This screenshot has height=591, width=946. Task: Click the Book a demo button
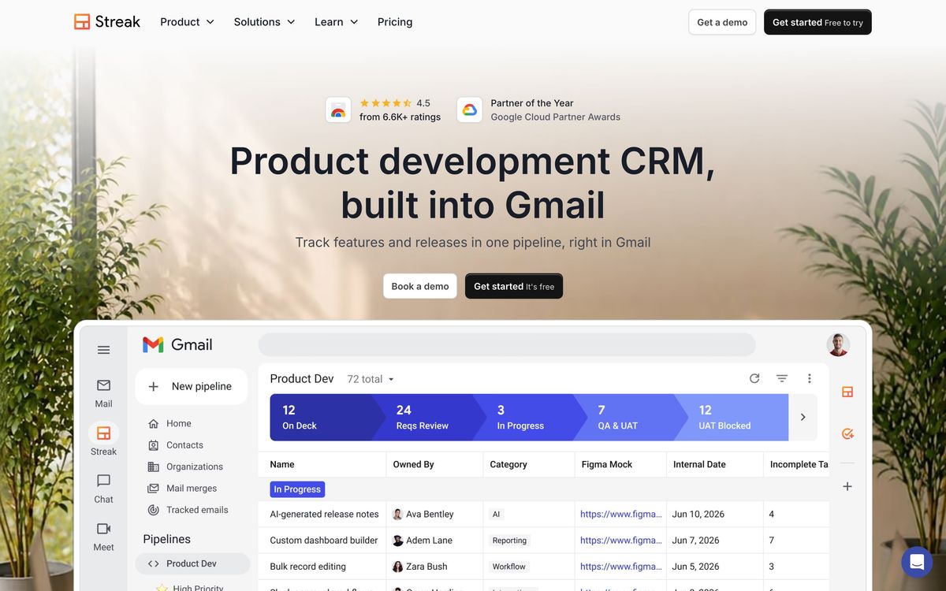[x=420, y=286]
